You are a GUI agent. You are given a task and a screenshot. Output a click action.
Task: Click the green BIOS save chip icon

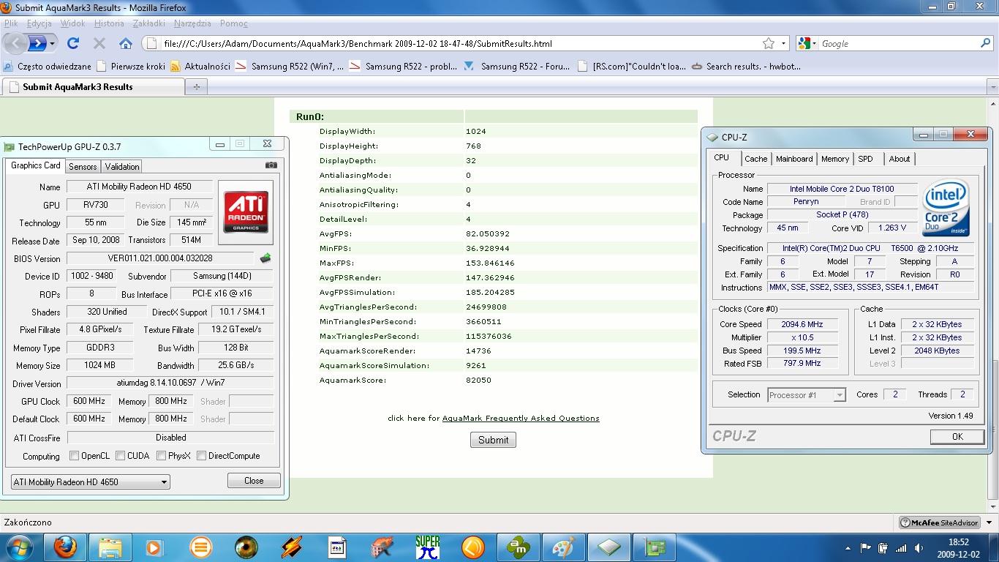click(x=265, y=258)
